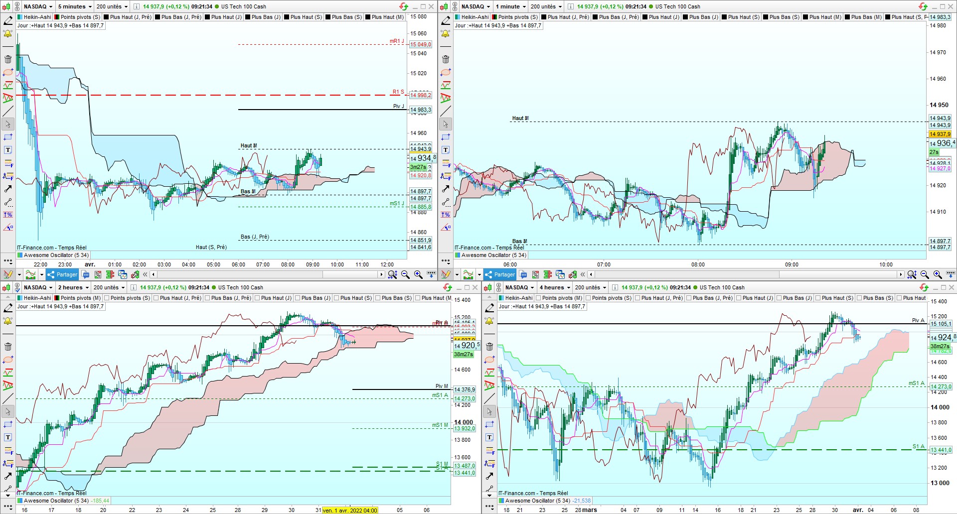957x514 pixels.
Task: Select the text annotation tool on the 1 minute chart
Action: tap(446, 150)
